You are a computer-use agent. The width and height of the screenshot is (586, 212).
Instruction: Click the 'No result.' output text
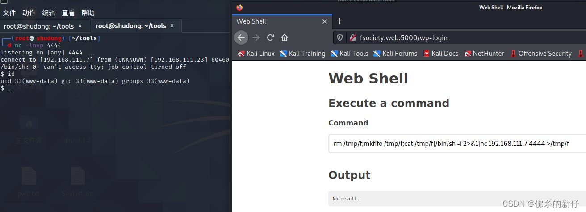346,199
